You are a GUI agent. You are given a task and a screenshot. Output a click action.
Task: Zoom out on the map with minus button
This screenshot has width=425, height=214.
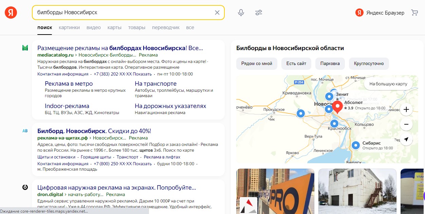coord(406,124)
